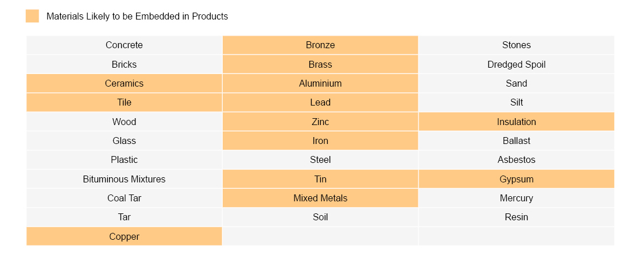
Task: Select the Gypsum cell
Action: coord(516,179)
